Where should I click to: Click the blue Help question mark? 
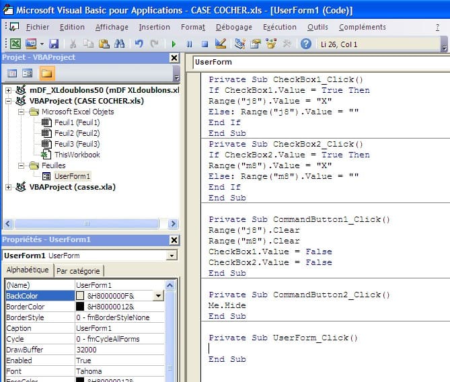[x=306, y=44]
